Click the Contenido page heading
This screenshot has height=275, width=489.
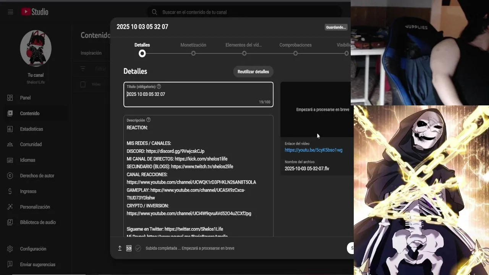click(96, 35)
